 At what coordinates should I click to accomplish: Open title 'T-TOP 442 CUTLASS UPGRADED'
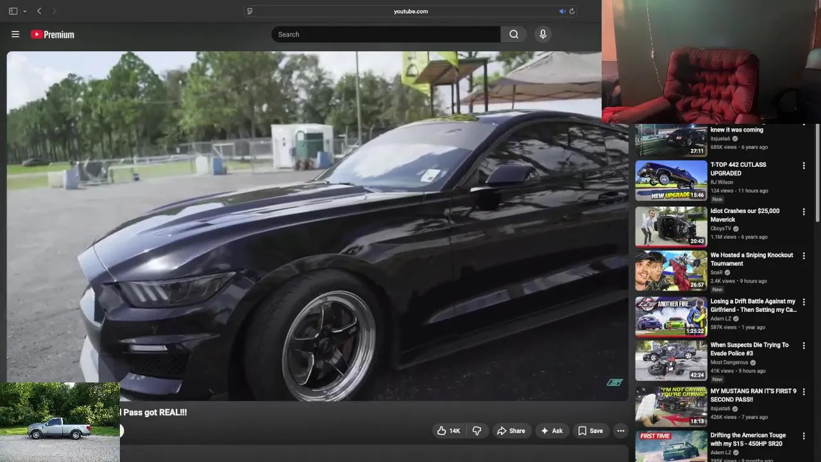[x=738, y=169]
